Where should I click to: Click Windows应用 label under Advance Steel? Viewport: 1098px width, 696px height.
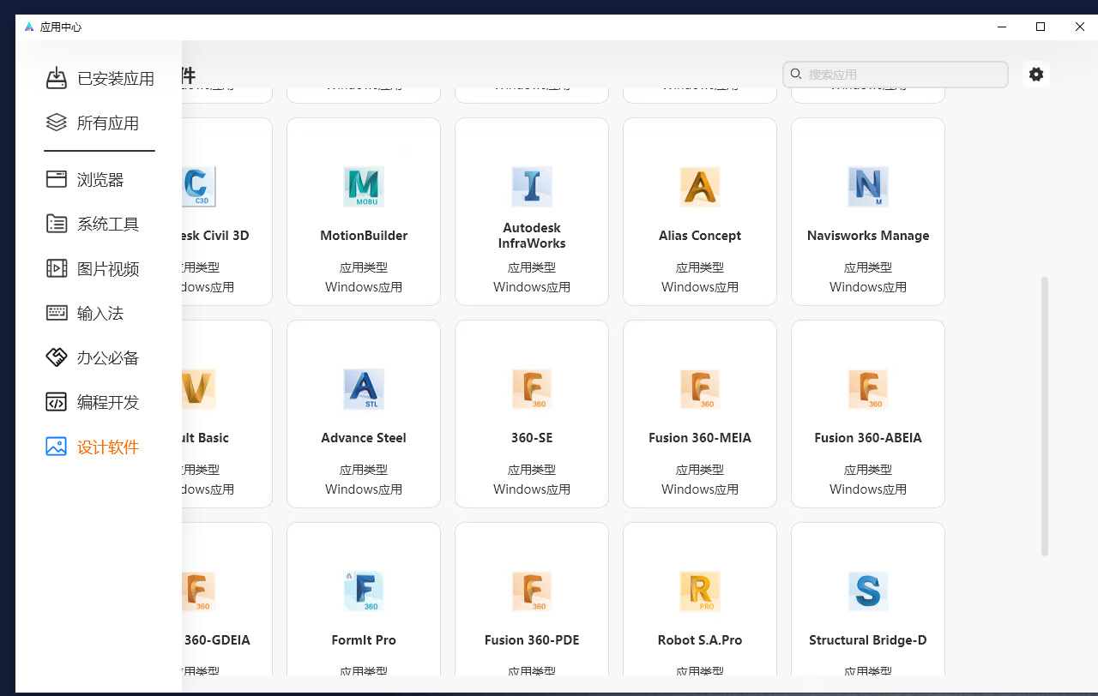[x=364, y=489]
